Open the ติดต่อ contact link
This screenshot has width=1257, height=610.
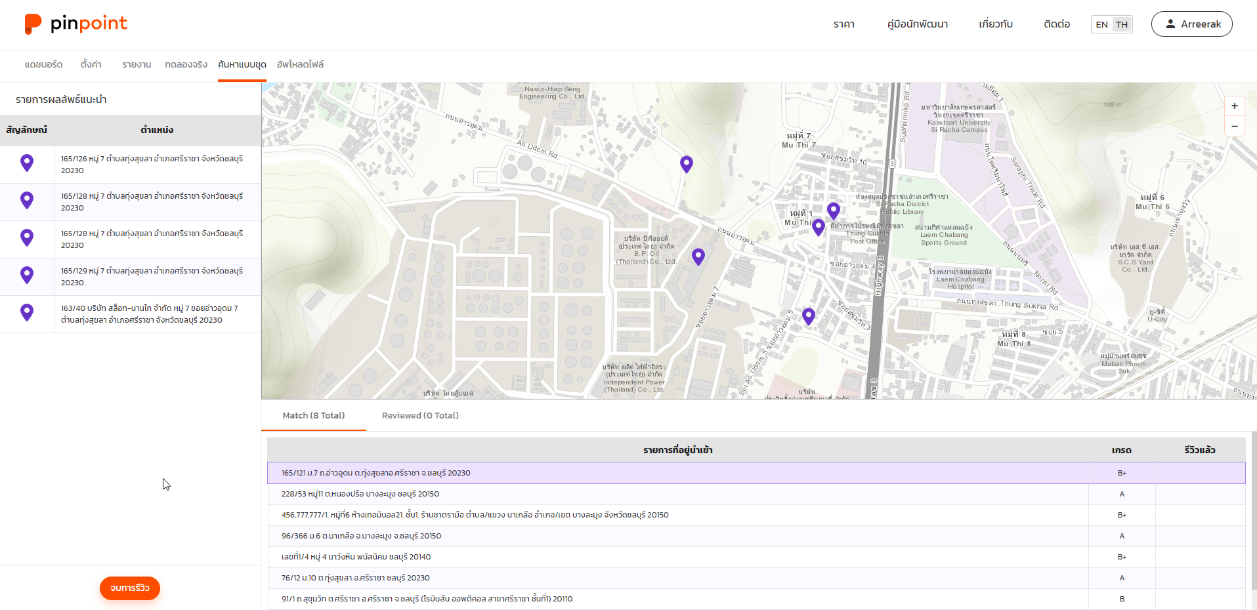click(x=1056, y=24)
